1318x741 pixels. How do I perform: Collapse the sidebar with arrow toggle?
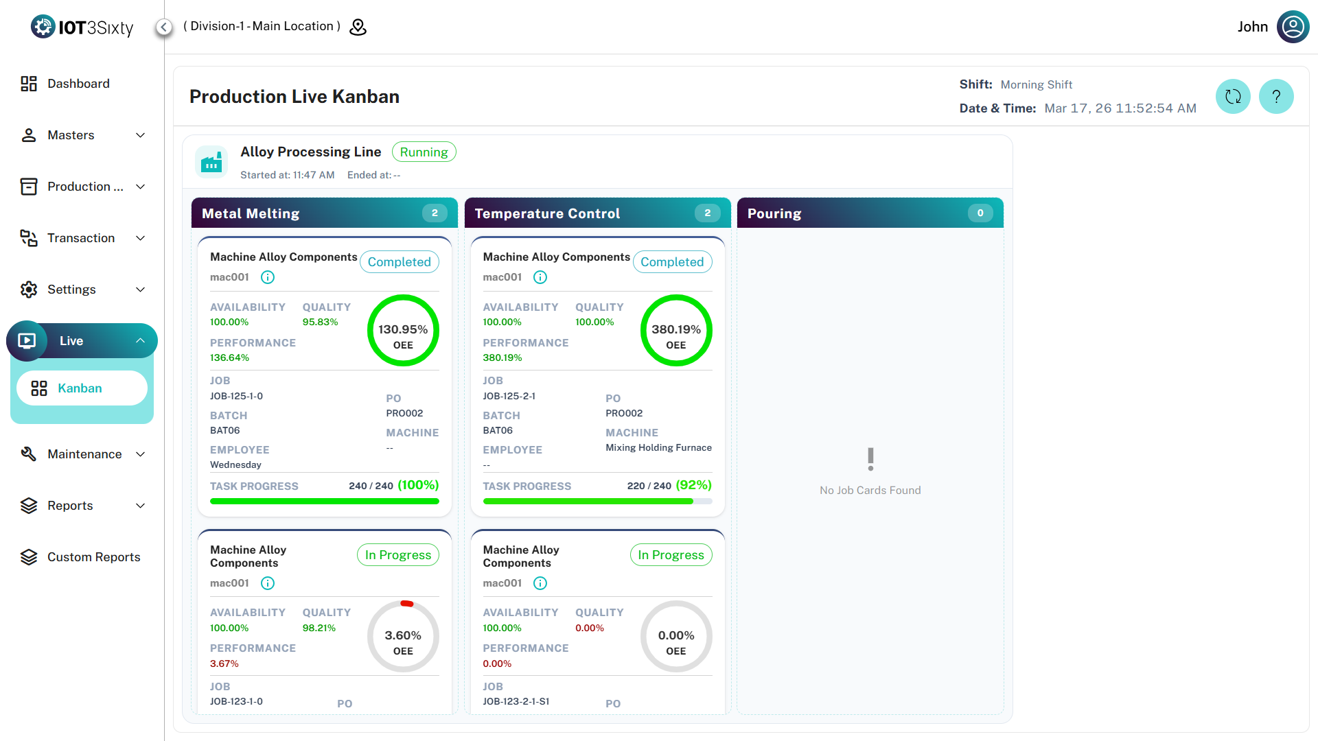pos(163,27)
